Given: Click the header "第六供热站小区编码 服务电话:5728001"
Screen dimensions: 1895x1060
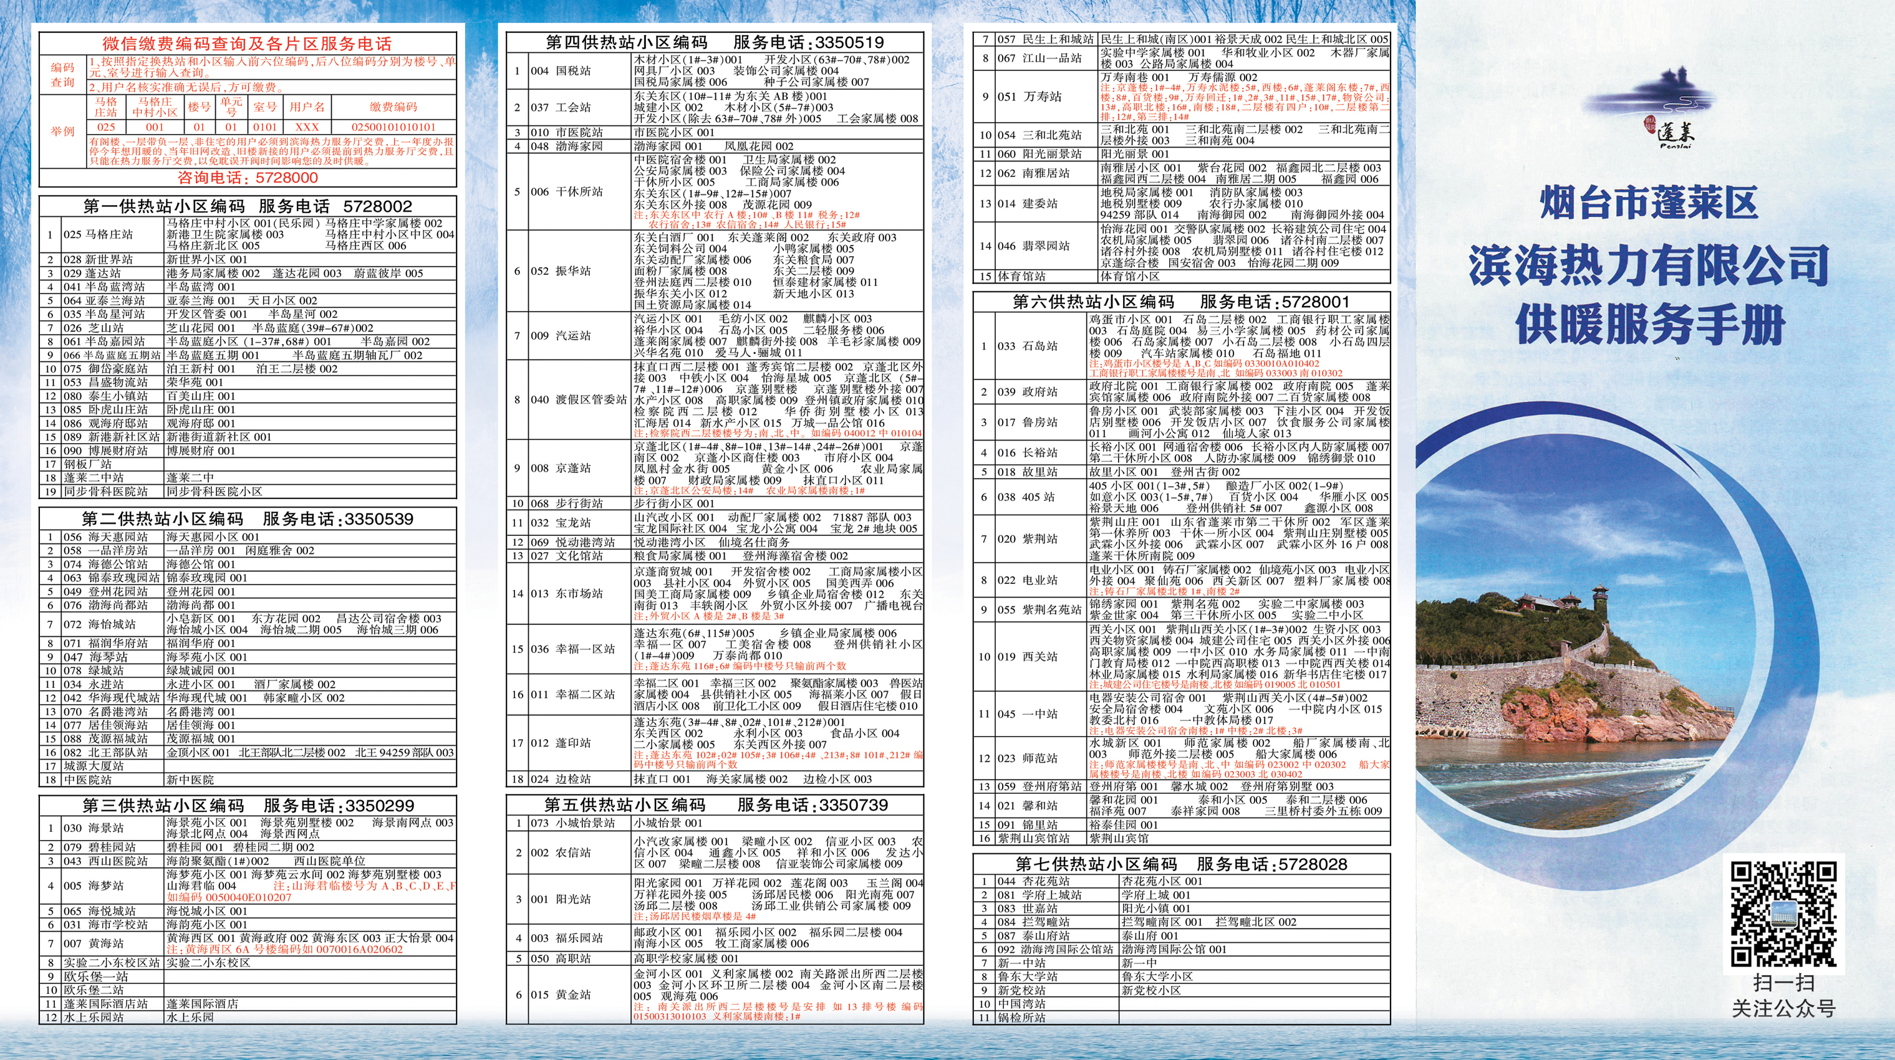Looking at the screenshot, I should pyautogui.click(x=1182, y=302).
